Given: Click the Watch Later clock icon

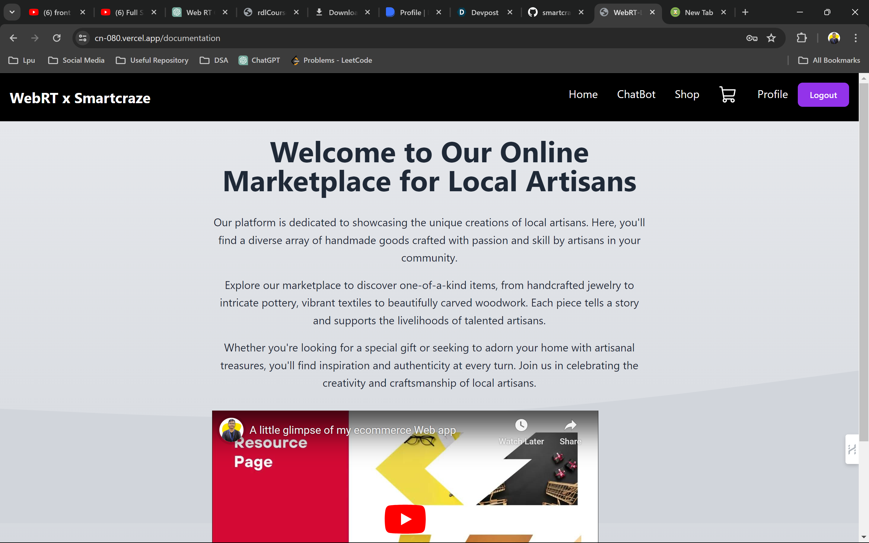Looking at the screenshot, I should coord(521,425).
